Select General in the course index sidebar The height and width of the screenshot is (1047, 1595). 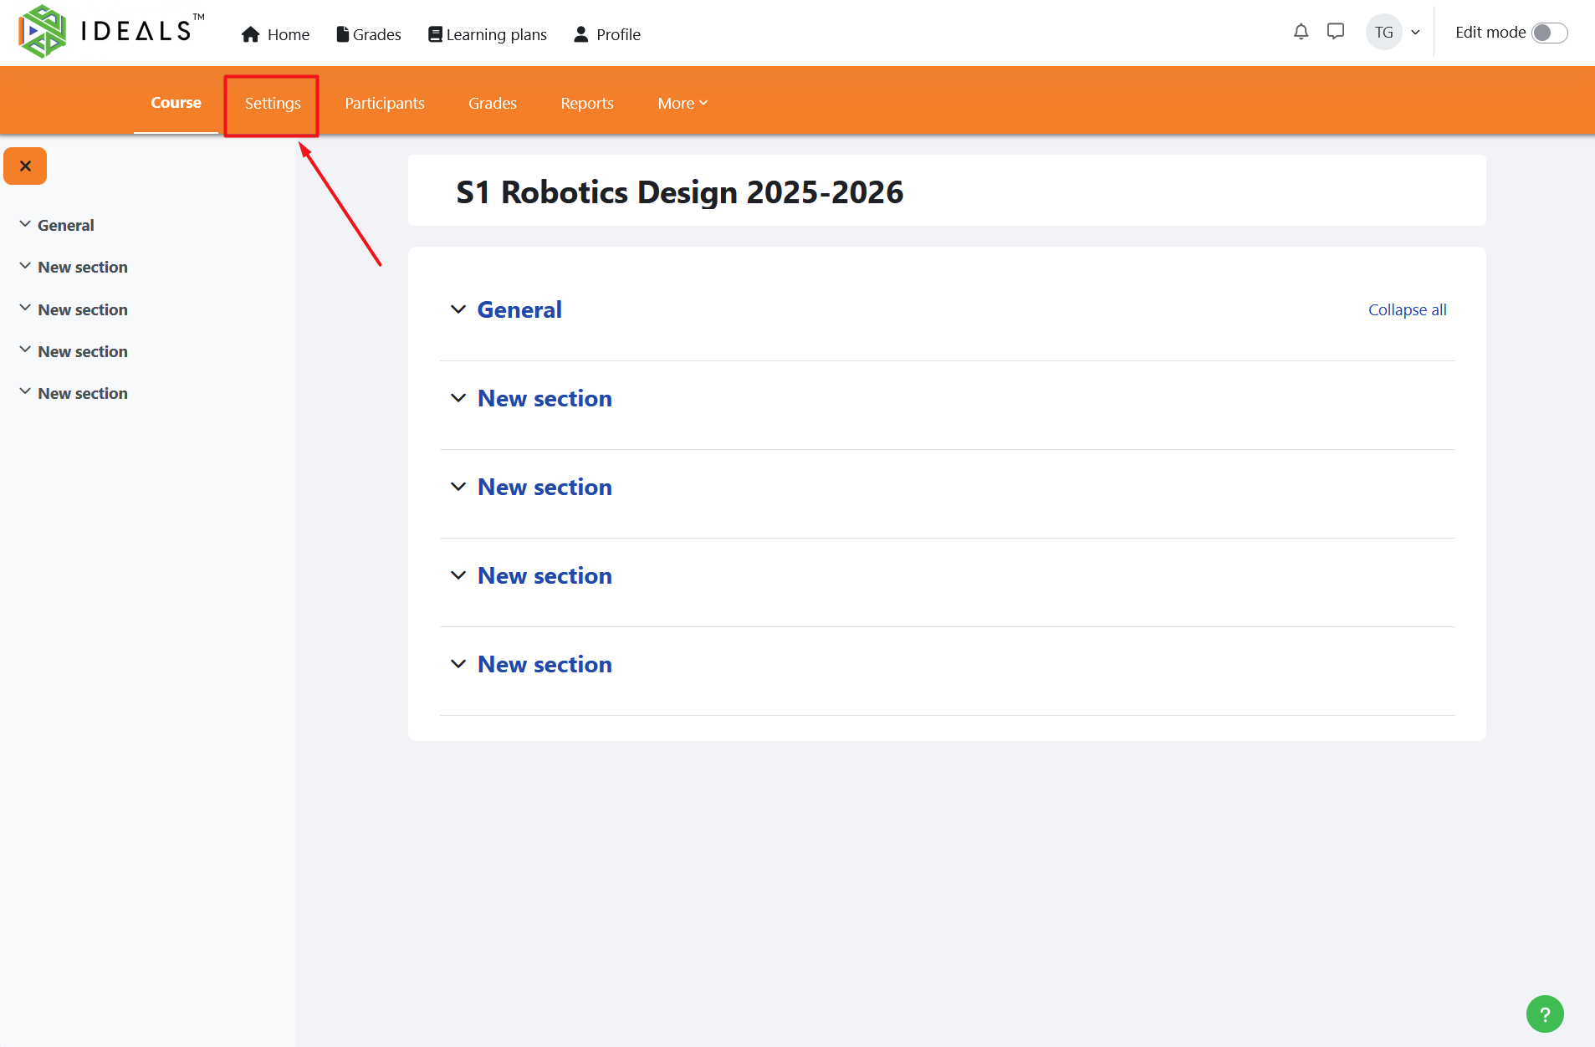click(x=66, y=225)
